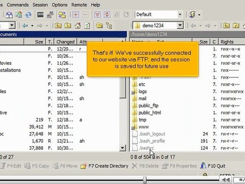Click the local panel Back arrow

25,26
